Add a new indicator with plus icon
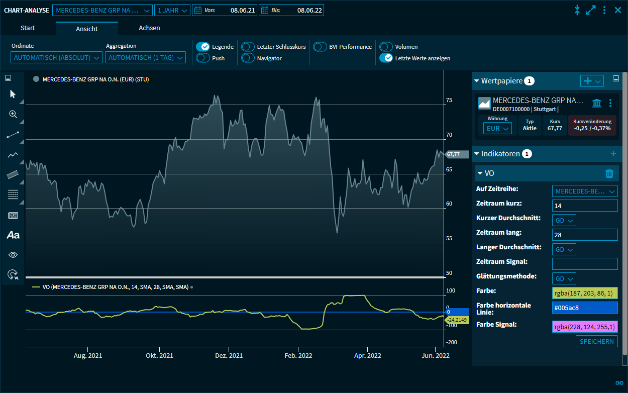The width and height of the screenshot is (628, 393). coord(613,154)
